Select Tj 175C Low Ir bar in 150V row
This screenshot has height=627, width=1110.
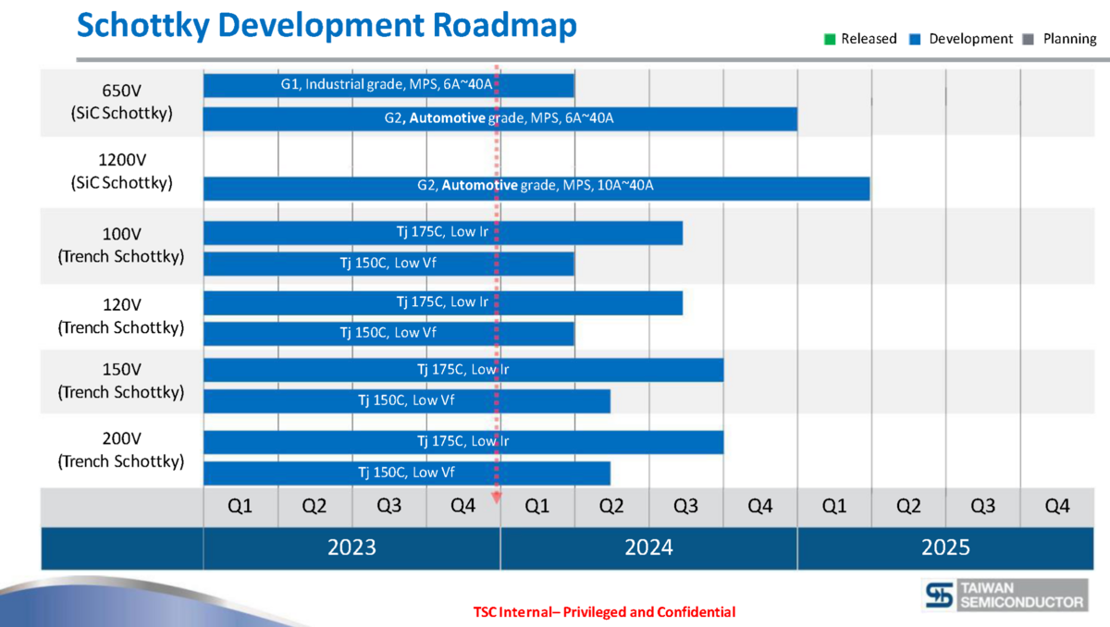tap(462, 370)
